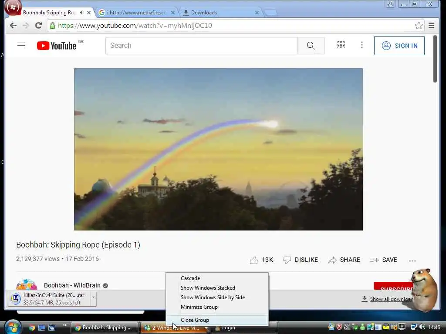Viewport: 446px width, 334px height.
Task: Like the video with thumbs up
Action: tap(254, 260)
